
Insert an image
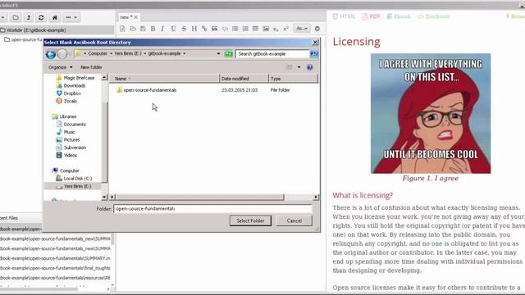(x=266, y=29)
